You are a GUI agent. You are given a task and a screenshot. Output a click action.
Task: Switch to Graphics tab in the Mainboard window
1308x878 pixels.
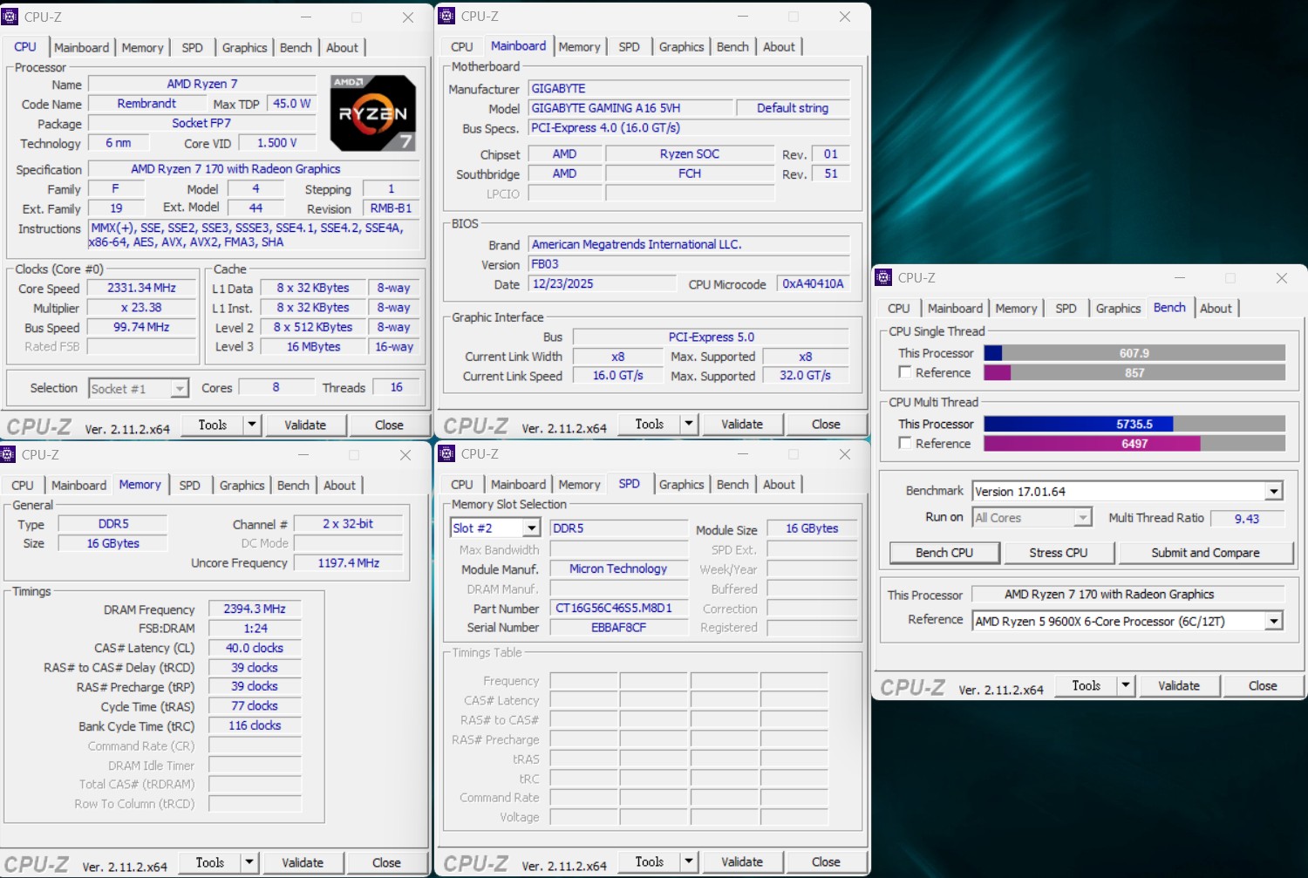(x=681, y=47)
